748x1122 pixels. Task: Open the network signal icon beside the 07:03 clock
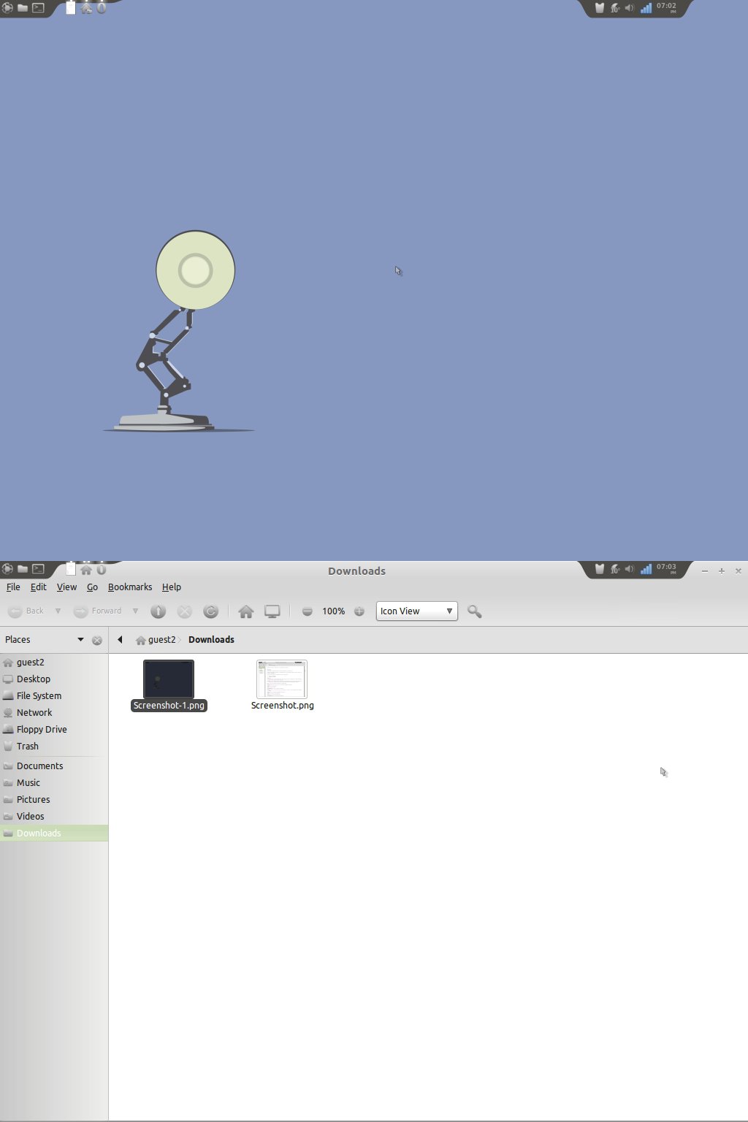click(646, 569)
